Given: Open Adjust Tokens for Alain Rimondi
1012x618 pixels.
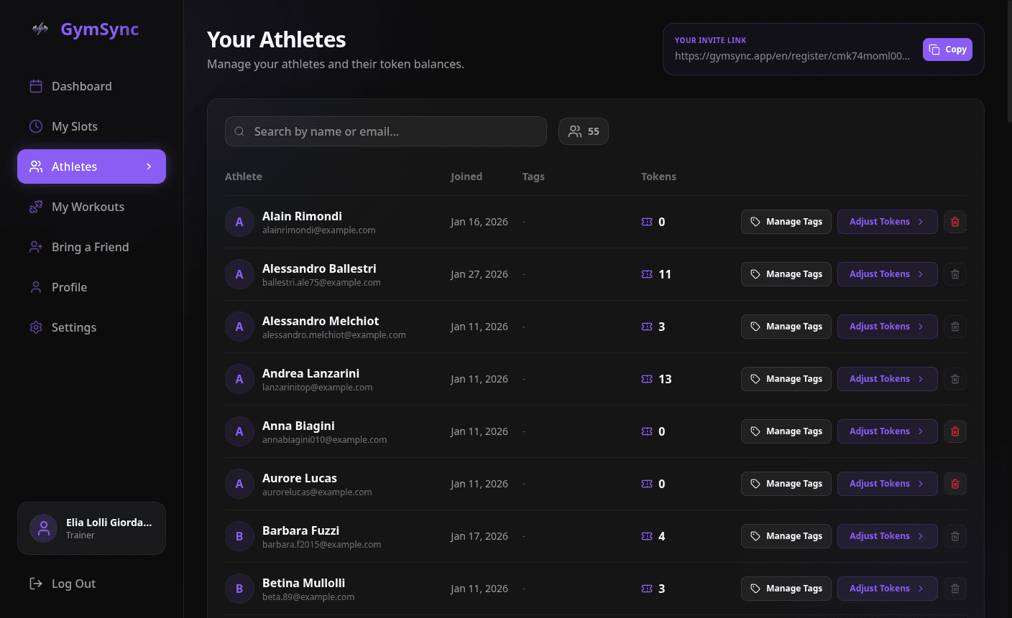Looking at the screenshot, I should click(887, 222).
